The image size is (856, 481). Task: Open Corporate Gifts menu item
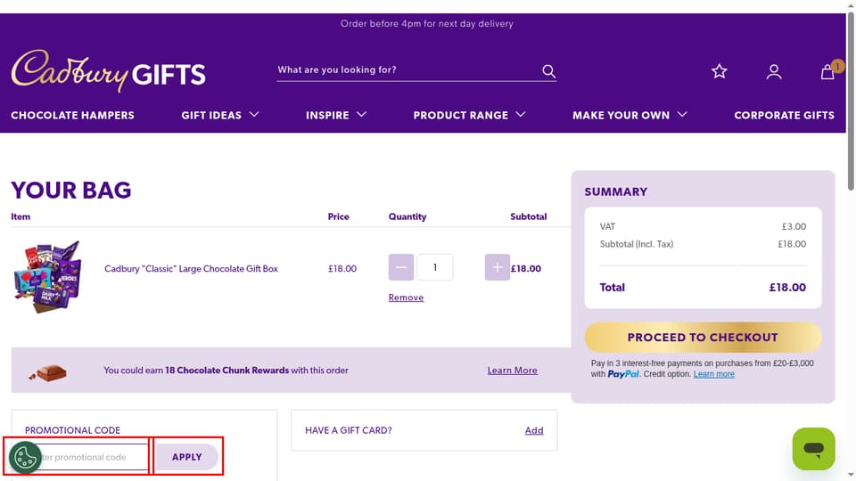coord(784,115)
